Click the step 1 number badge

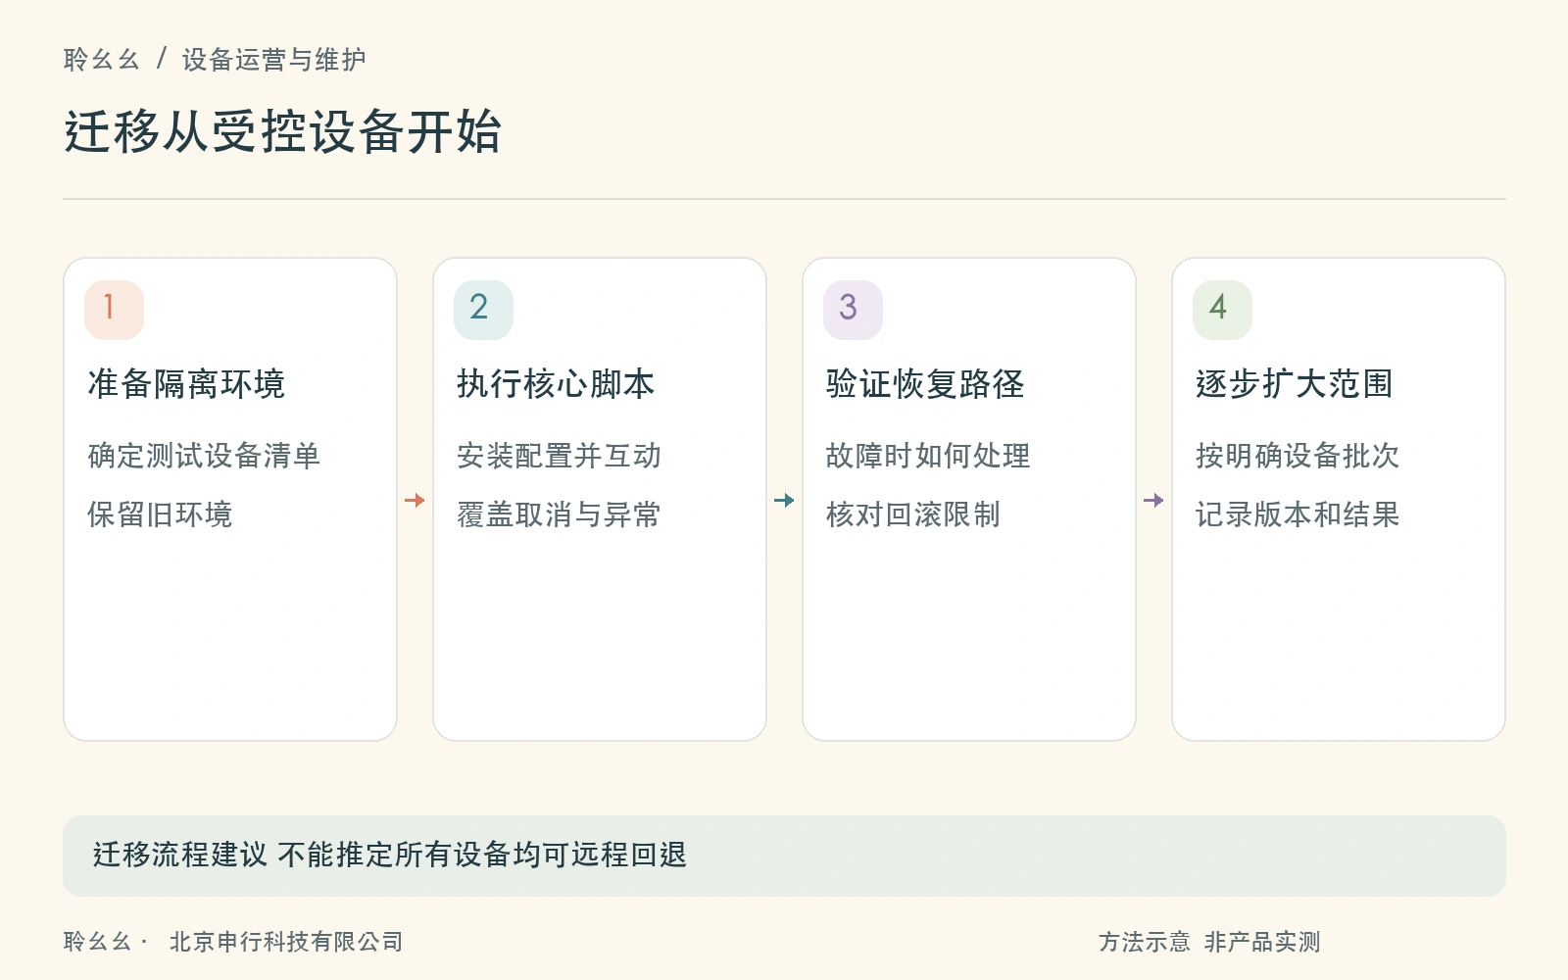pyautogui.click(x=114, y=310)
